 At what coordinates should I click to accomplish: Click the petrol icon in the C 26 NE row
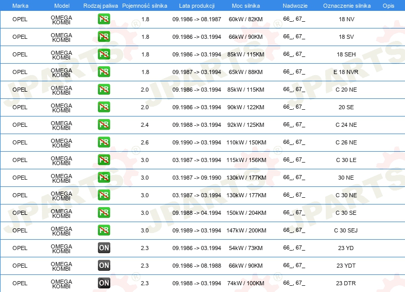[x=104, y=142]
